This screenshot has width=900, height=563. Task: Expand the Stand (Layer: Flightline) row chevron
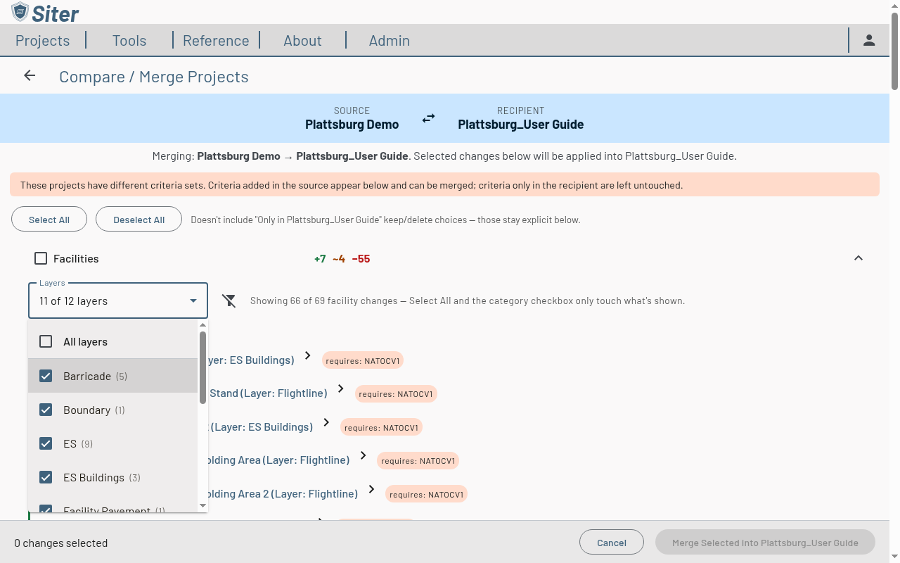(341, 389)
